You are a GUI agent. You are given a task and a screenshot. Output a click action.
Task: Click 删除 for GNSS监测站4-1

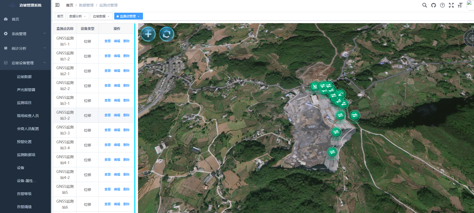[x=126, y=160]
